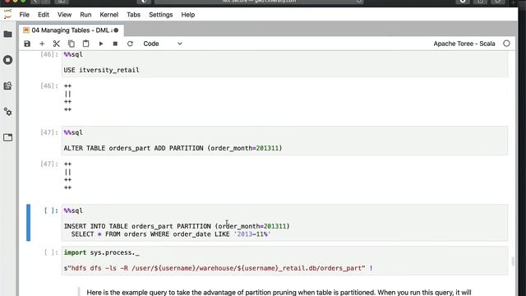Close the notebook tab via unsaved dot
526x296 pixels.
[116, 30]
